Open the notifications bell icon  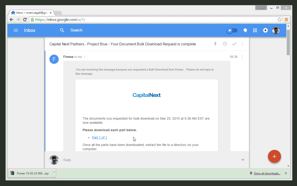click(x=265, y=30)
